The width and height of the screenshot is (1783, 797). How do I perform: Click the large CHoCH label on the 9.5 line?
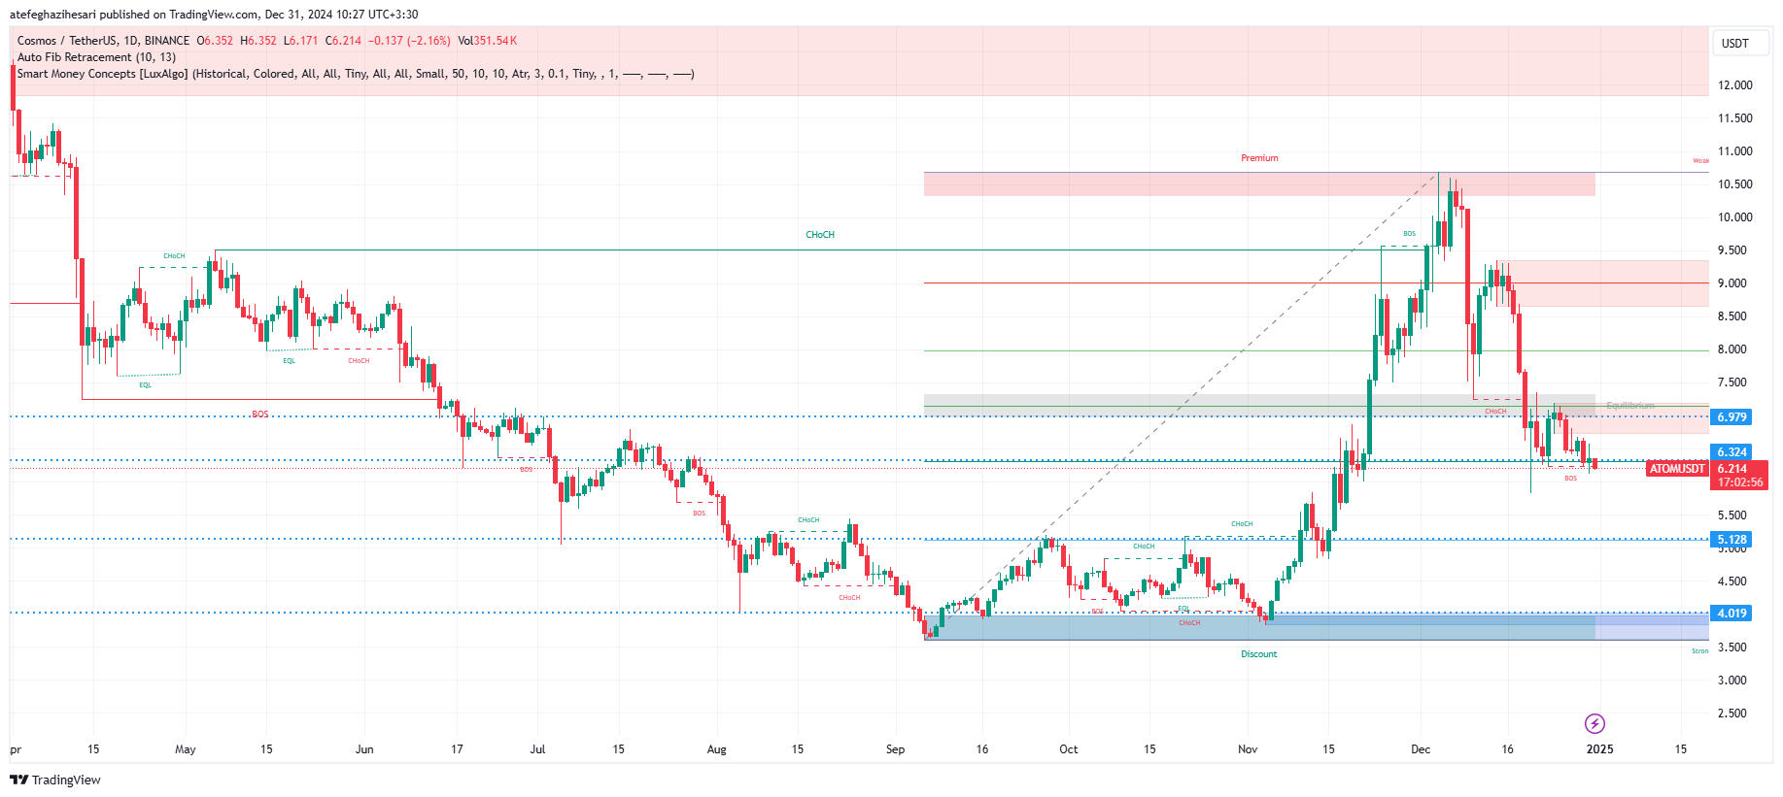tap(820, 235)
